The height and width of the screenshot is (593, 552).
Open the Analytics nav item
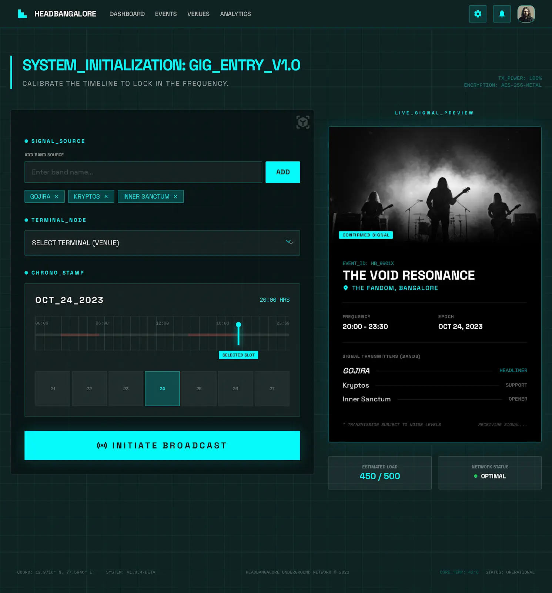(x=235, y=14)
